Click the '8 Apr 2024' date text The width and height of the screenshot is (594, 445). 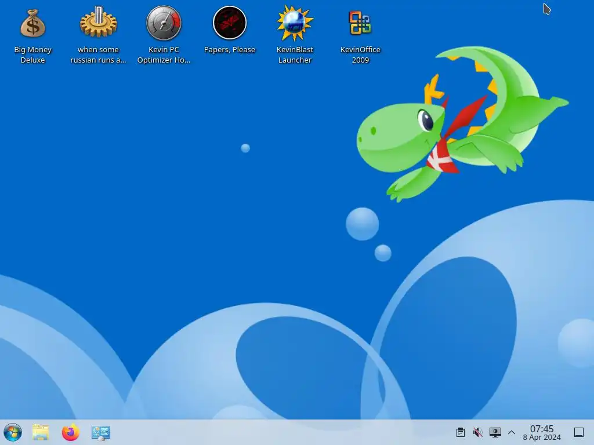(542, 437)
